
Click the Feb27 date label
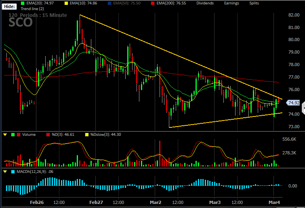click(96, 202)
